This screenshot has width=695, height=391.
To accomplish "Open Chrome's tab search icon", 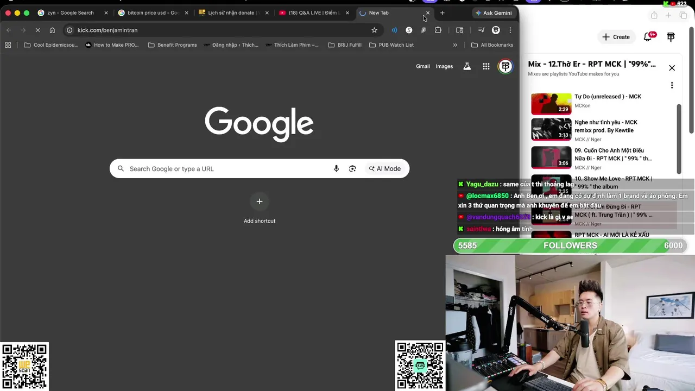I will (x=459, y=30).
